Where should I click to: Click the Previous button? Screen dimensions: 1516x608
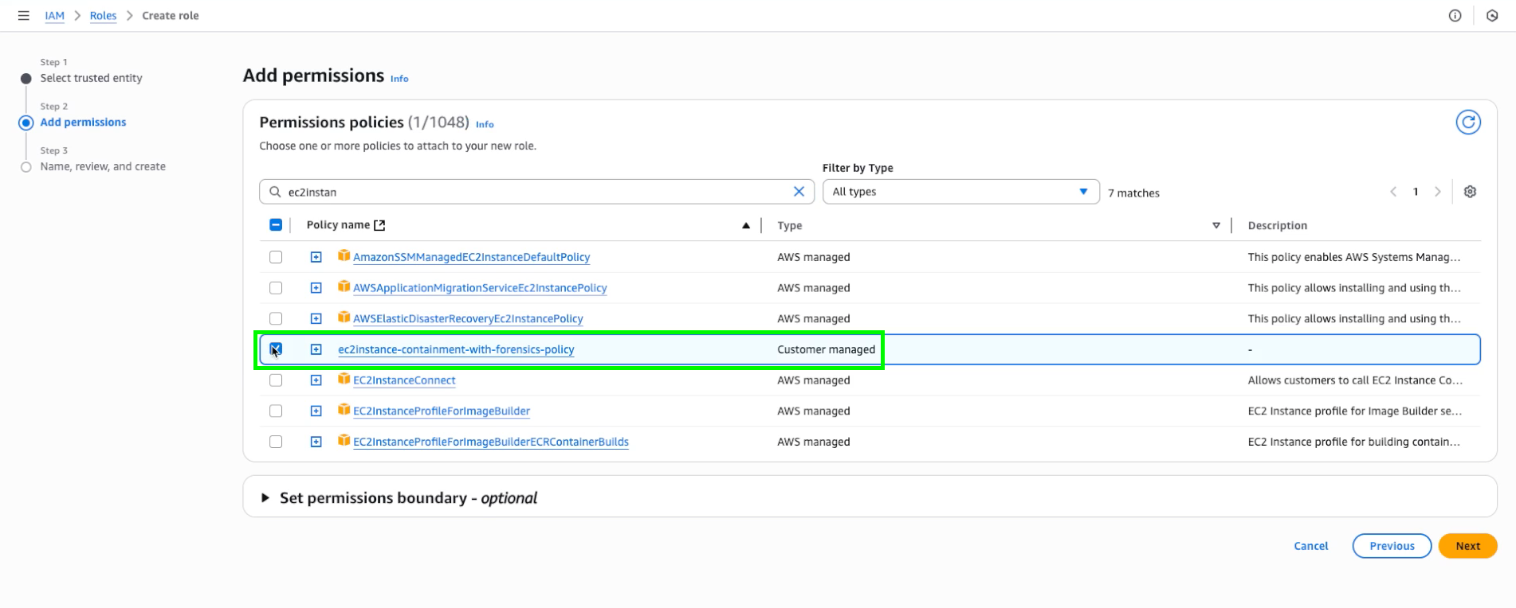coord(1392,546)
